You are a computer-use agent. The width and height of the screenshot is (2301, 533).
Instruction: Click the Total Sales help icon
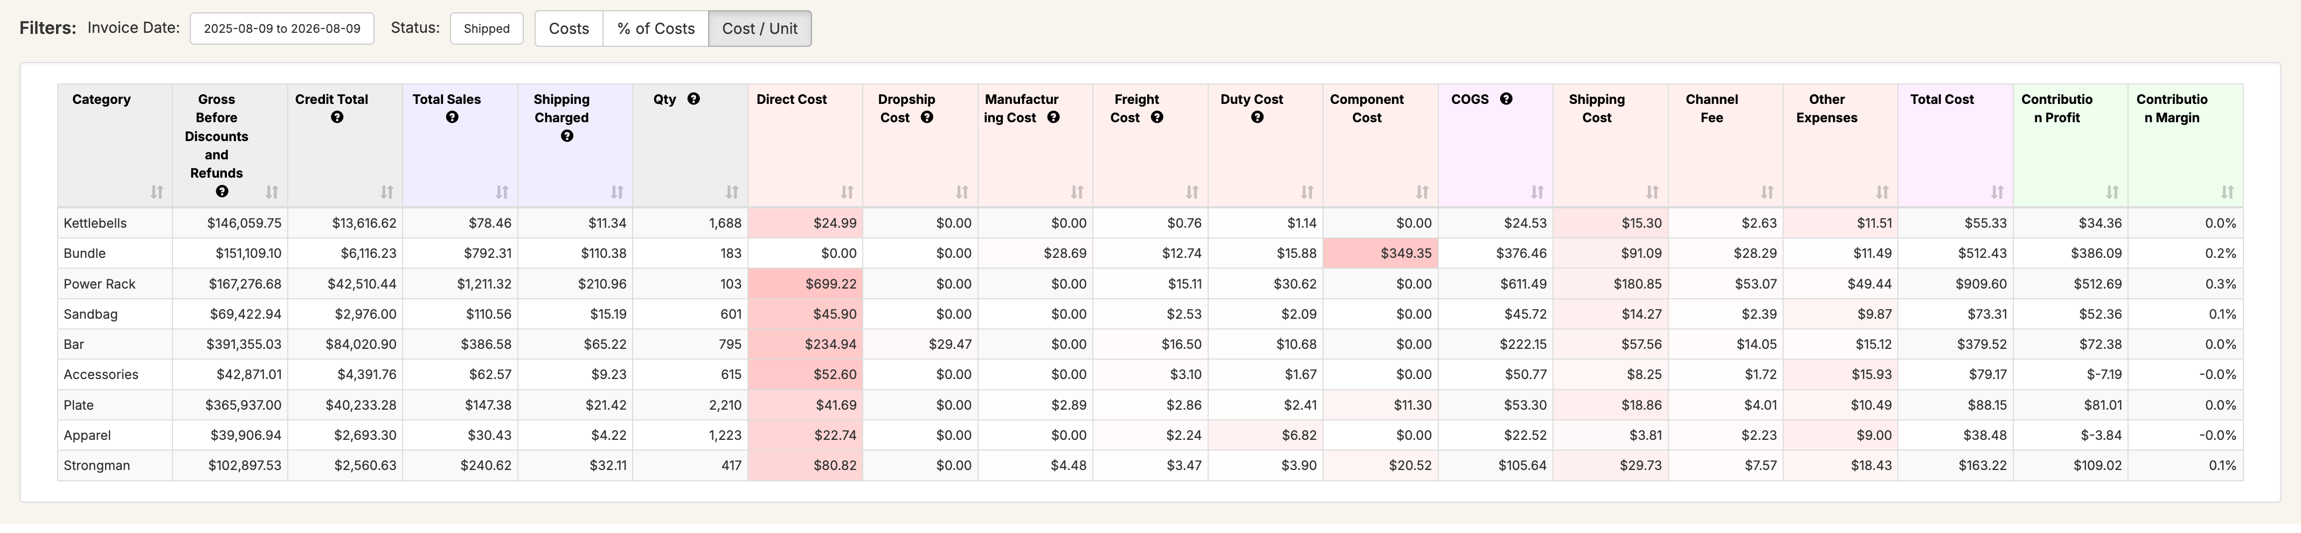(452, 118)
